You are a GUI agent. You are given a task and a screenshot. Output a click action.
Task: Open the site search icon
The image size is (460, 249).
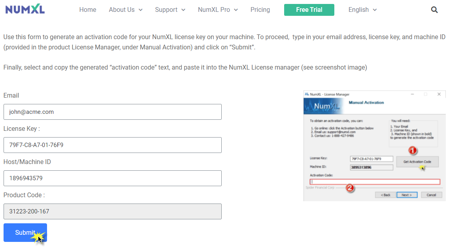pyautogui.click(x=434, y=9)
